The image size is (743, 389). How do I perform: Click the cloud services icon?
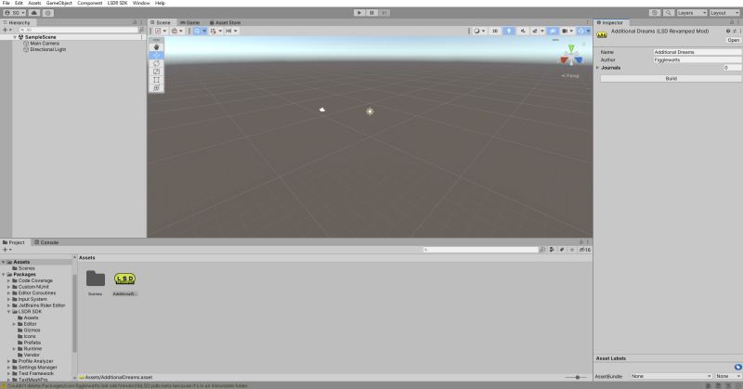tap(34, 13)
